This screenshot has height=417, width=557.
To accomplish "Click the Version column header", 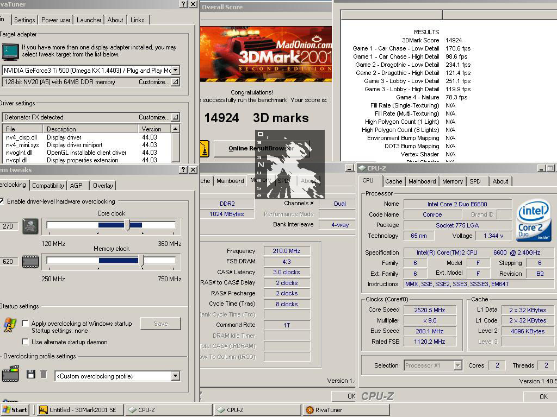I will click(154, 129).
